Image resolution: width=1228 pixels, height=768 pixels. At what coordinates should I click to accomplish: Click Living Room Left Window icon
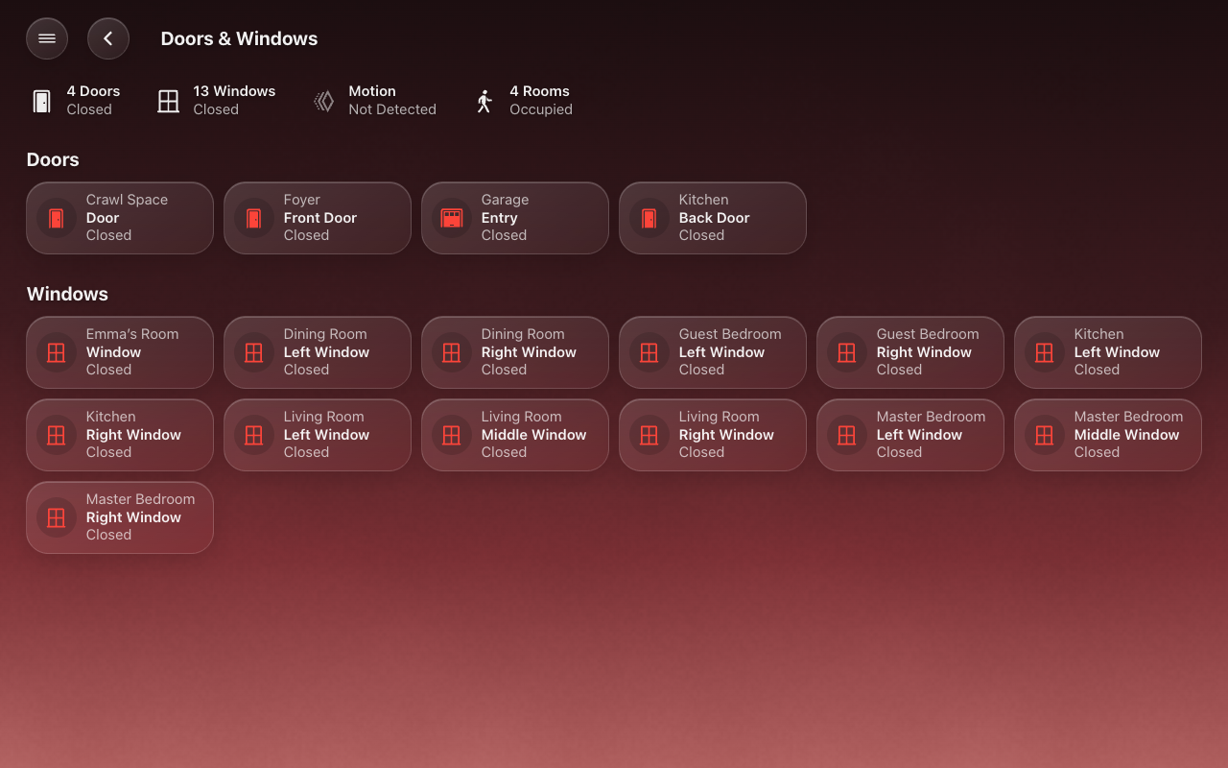pos(254,435)
